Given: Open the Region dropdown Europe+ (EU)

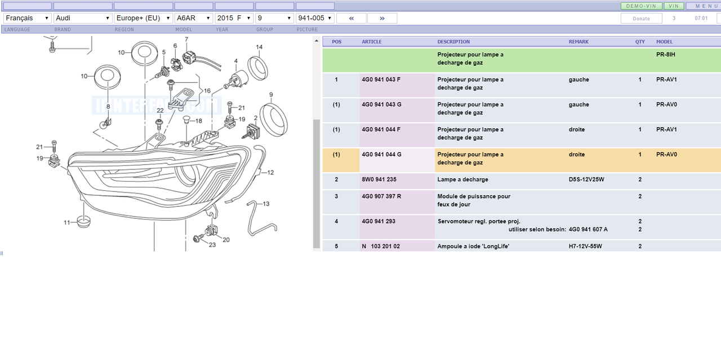Looking at the screenshot, I should (143, 18).
